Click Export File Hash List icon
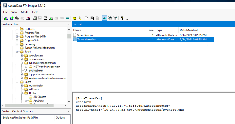Viewport: 235px width, 124px height. 92,18
